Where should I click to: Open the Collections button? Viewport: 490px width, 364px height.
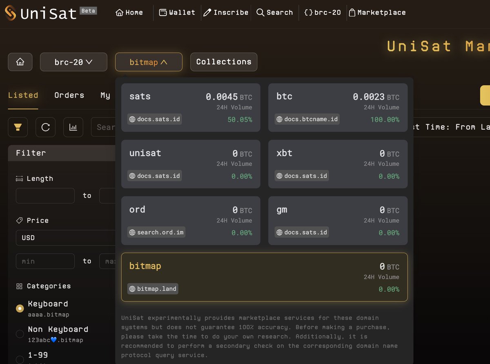click(x=224, y=62)
